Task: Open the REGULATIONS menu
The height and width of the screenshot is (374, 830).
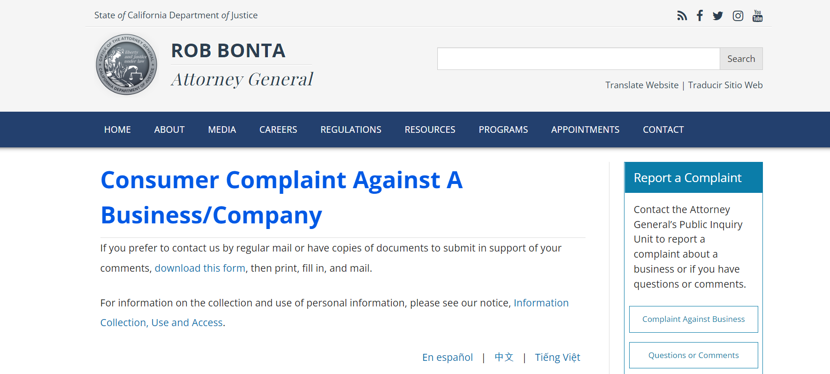Action: 350,130
